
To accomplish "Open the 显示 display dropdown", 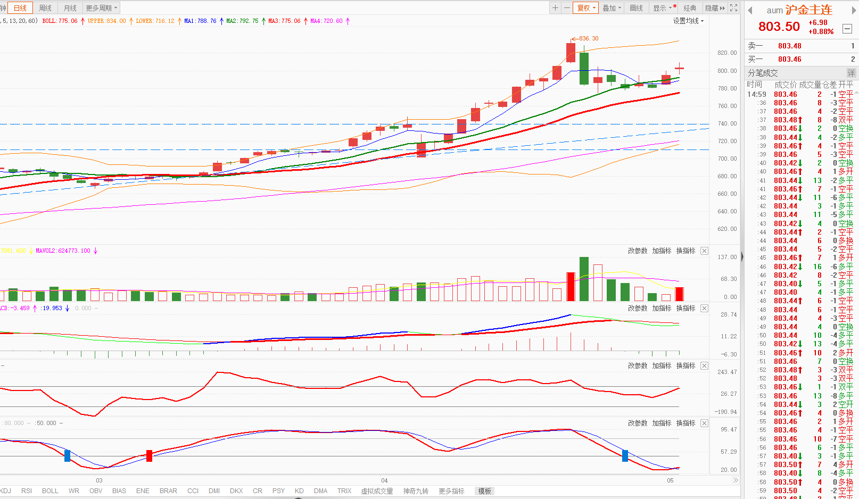I will click(663, 8).
